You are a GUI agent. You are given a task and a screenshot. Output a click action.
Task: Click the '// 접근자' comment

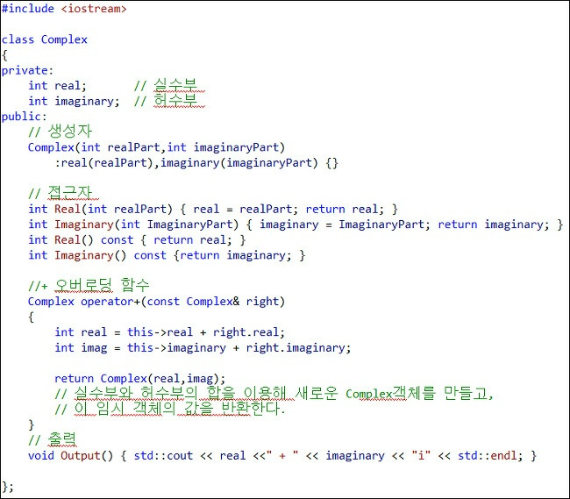[60, 193]
